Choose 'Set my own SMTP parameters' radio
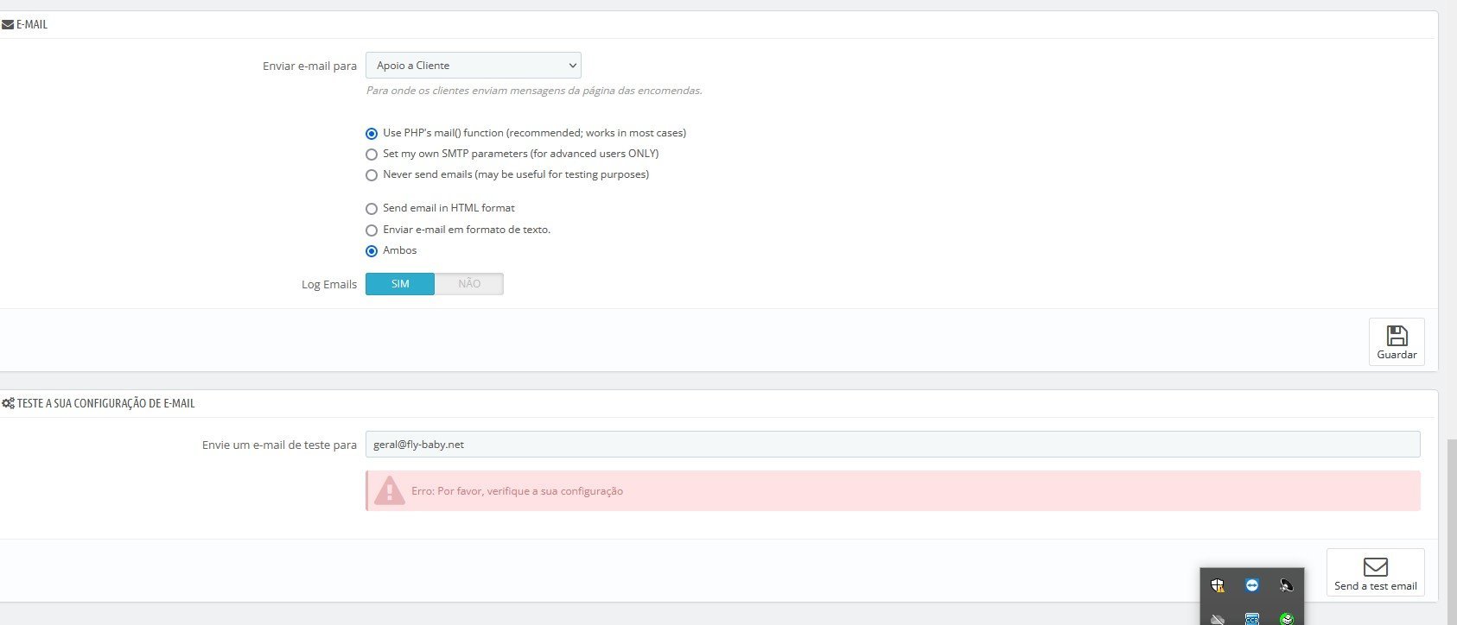 click(372, 155)
